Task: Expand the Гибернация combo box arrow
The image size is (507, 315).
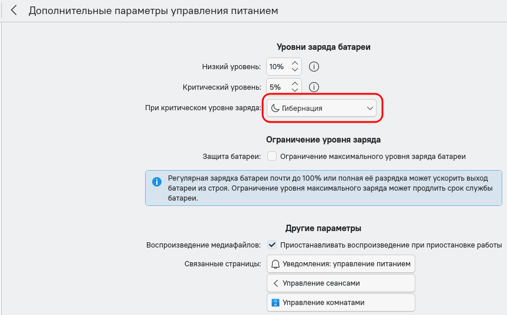Action: [x=370, y=109]
